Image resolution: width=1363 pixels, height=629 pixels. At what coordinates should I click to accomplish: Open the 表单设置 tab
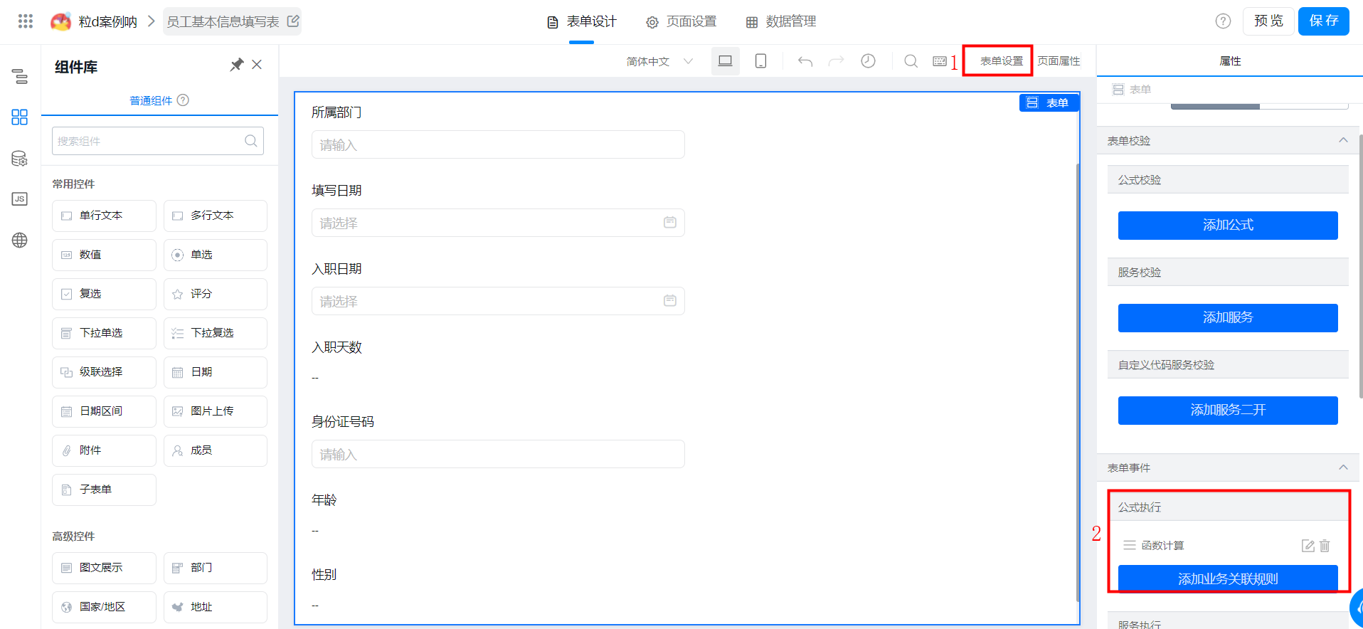click(1001, 61)
